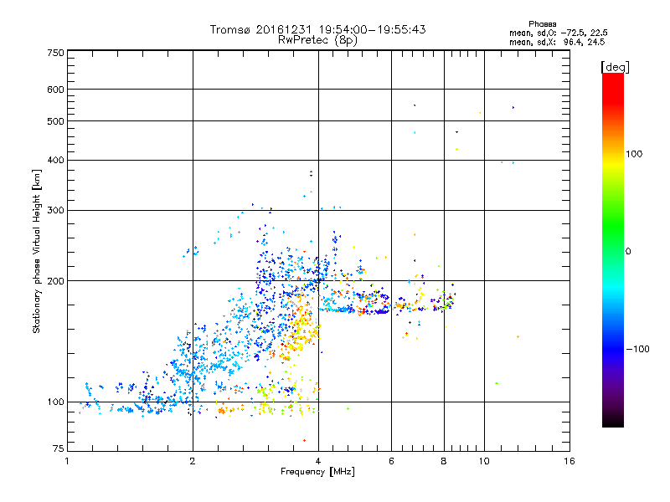Click the y-axis tick label '500'
Viewport: 670px width, 502px height.
tap(56, 121)
